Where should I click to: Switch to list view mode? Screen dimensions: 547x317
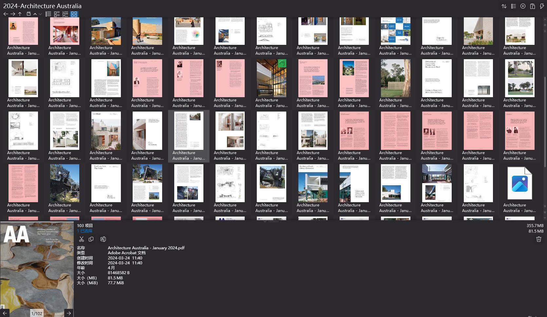48,14
